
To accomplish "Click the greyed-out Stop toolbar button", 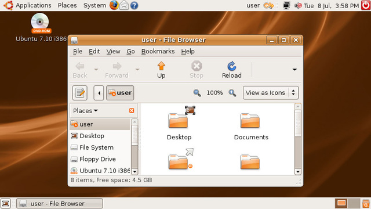I will (x=197, y=70).
